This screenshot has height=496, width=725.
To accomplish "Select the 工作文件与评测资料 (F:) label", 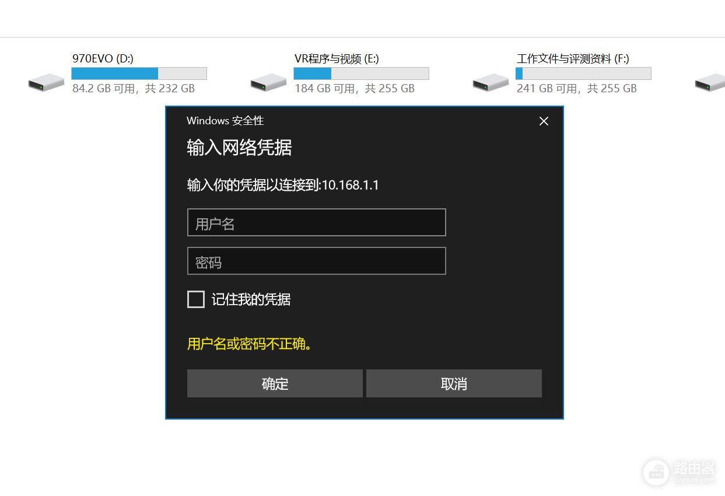I will point(573,58).
